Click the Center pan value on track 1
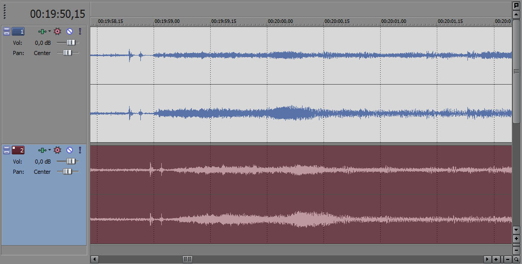The width and height of the screenshot is (522, 264). (x=42, y=53)
